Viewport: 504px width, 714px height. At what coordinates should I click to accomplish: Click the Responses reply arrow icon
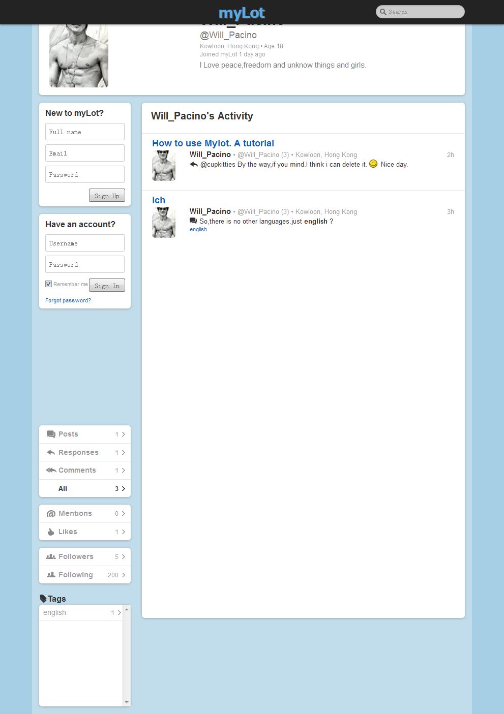pos(51,452)
